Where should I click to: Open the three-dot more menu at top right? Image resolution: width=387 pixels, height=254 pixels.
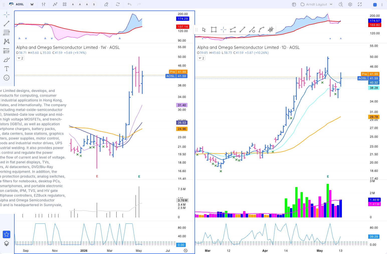[x=382, y=5]
